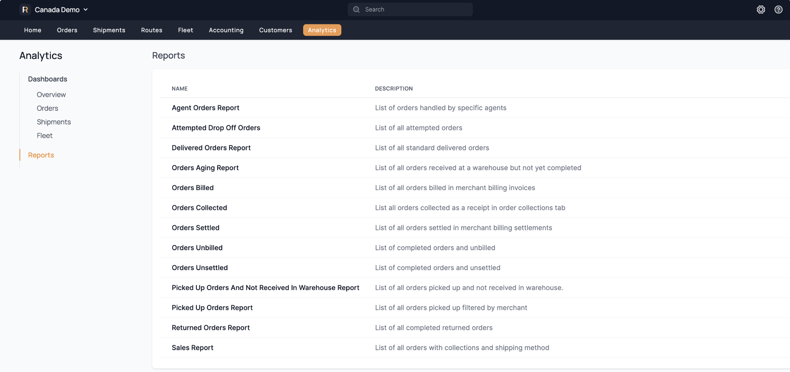Open the Orders Aging Report
Screen dimensions: 790x372
(x=205, y=168)
